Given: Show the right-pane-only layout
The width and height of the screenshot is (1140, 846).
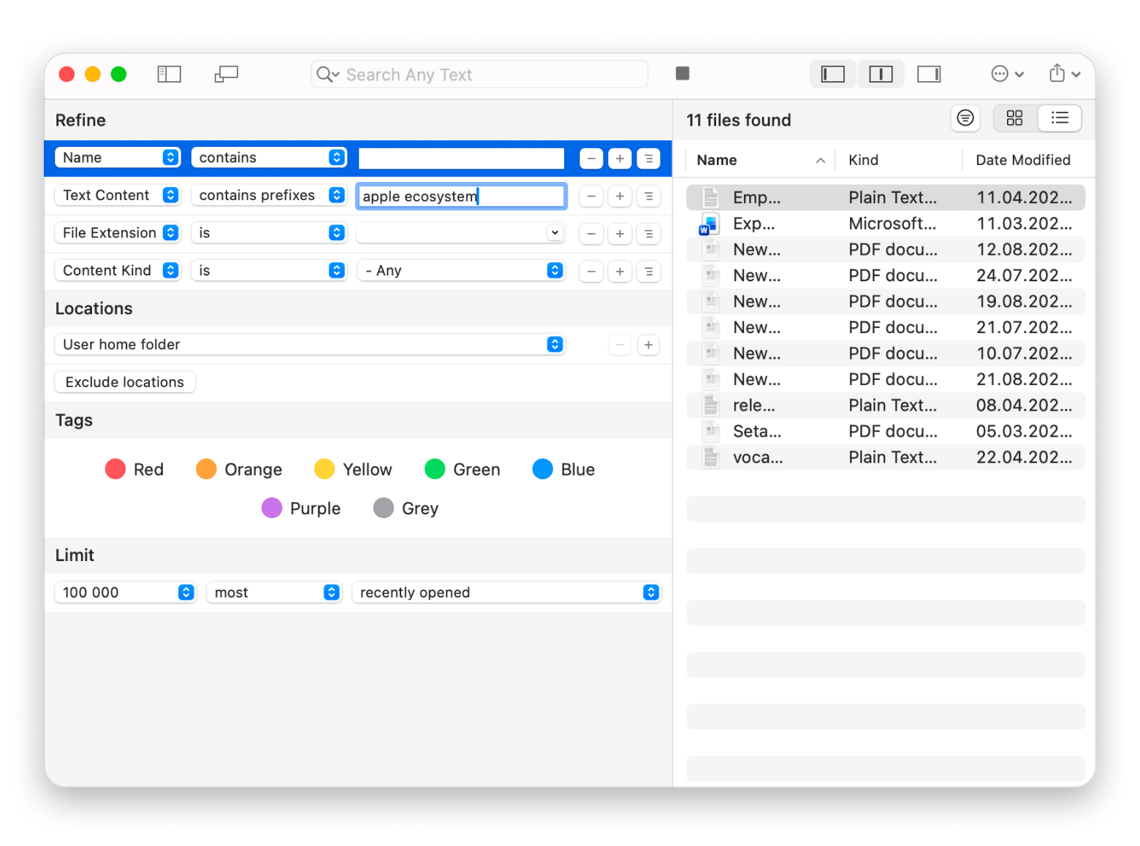Looking at the screenshot, I should pyautogui.click(x=929, y=74).
